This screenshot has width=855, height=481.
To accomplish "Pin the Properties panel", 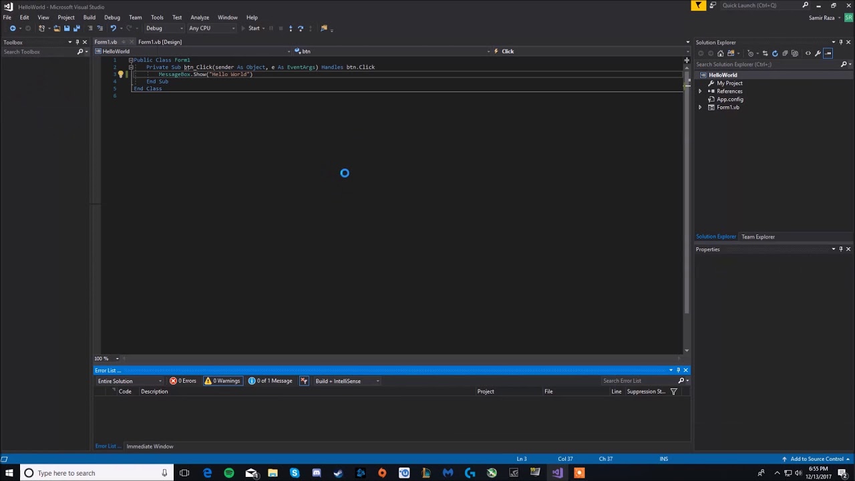I will 841,249.
